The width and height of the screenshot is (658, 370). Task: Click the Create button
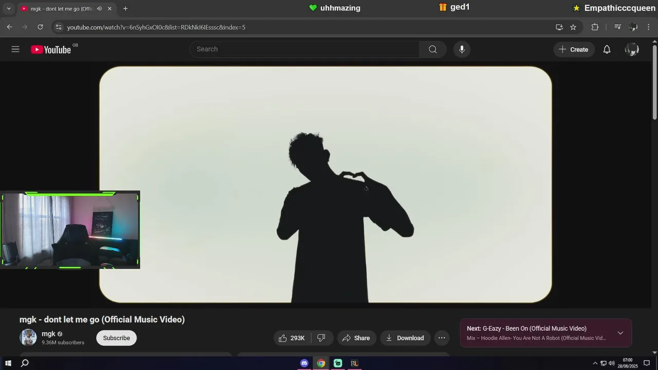coord(574,49)
